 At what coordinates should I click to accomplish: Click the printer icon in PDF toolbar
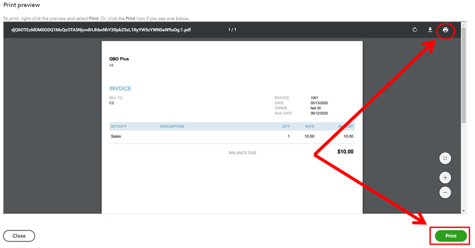tap(446, 29)
